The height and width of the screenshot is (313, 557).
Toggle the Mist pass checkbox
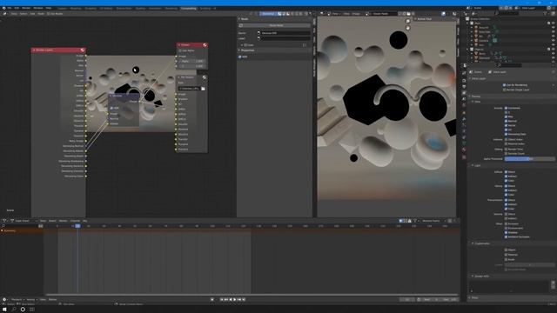click(x=506, y=117)
